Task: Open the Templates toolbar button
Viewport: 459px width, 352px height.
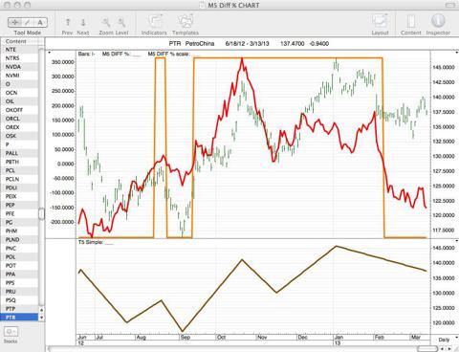Action: point(186,22)
